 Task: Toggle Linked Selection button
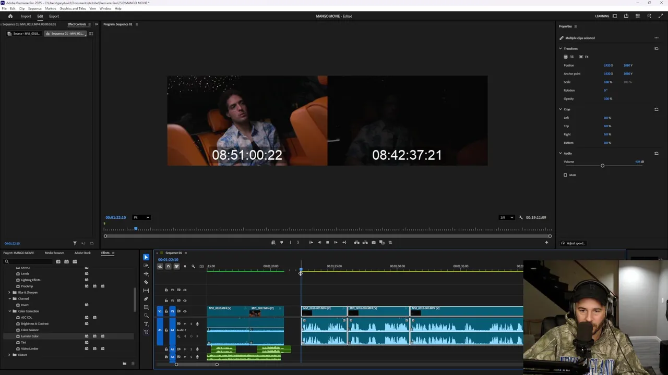point(176,267)
